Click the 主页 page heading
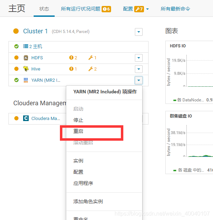The image size is (213, 220). coord(17,8)
